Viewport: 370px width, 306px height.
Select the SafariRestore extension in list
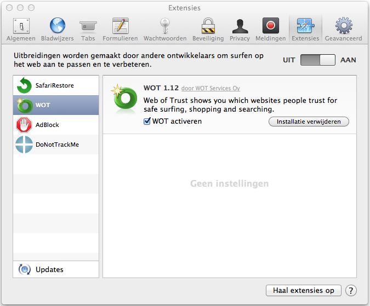(x=56, y=85)
